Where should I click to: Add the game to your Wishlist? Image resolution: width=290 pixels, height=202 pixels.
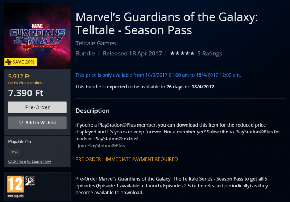click(37, 123)
